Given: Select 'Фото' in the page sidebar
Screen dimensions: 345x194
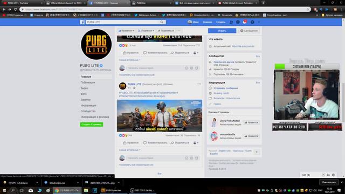Looking at the screenshot, I should pos(84,94).
